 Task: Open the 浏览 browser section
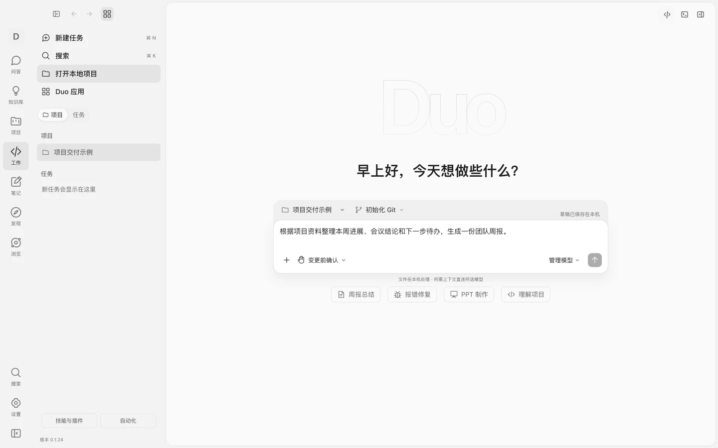[16, 247]
